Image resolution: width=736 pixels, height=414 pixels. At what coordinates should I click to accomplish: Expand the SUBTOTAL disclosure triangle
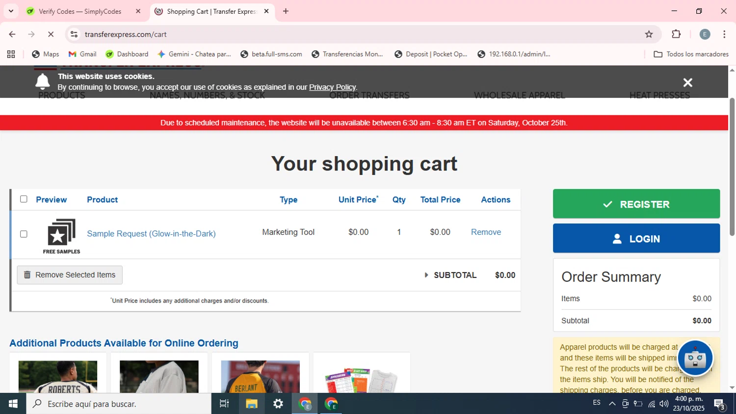pyautogui.click(x=426, y=275)
